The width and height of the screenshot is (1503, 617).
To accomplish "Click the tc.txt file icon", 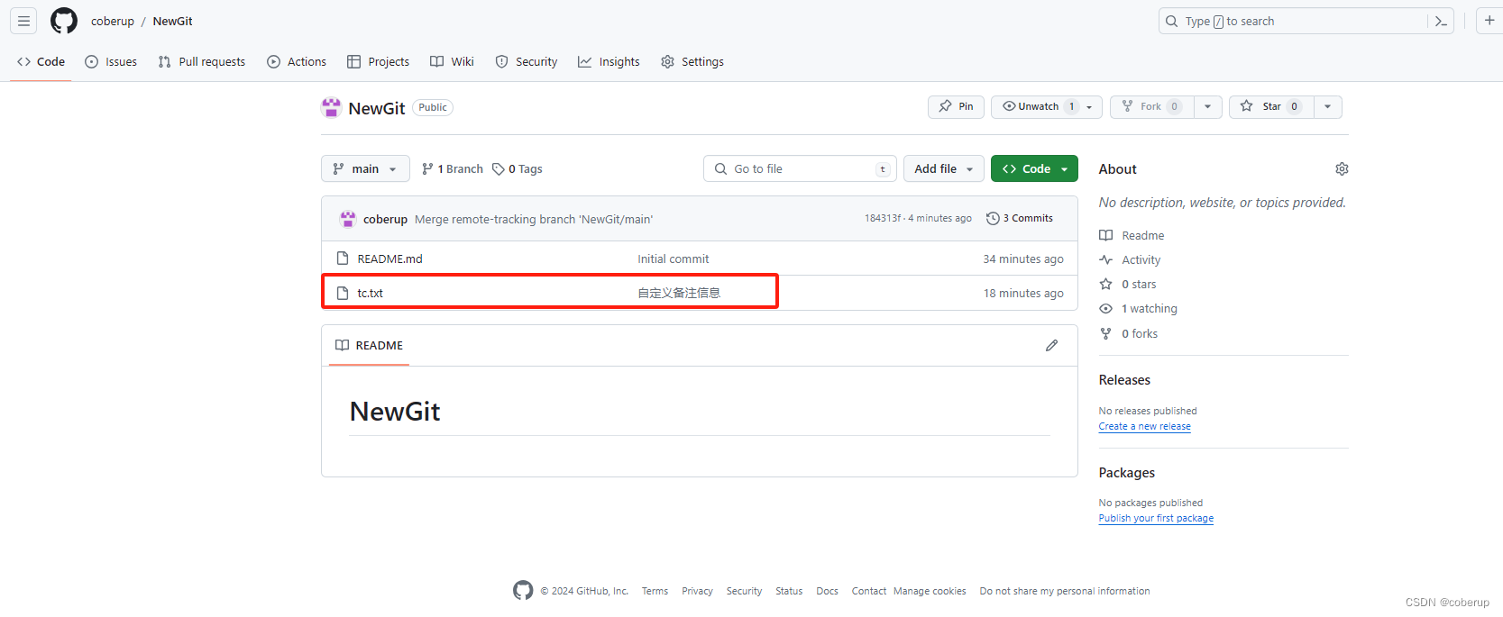I will [343, 293].
